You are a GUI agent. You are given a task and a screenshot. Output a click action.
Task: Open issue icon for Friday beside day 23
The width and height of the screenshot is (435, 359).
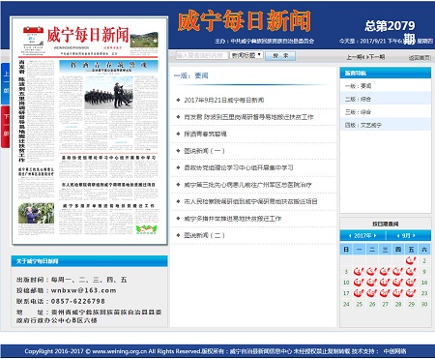click(x=411, y=293)
